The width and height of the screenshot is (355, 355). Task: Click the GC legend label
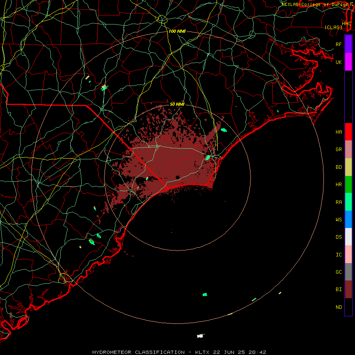pos(338,272)
